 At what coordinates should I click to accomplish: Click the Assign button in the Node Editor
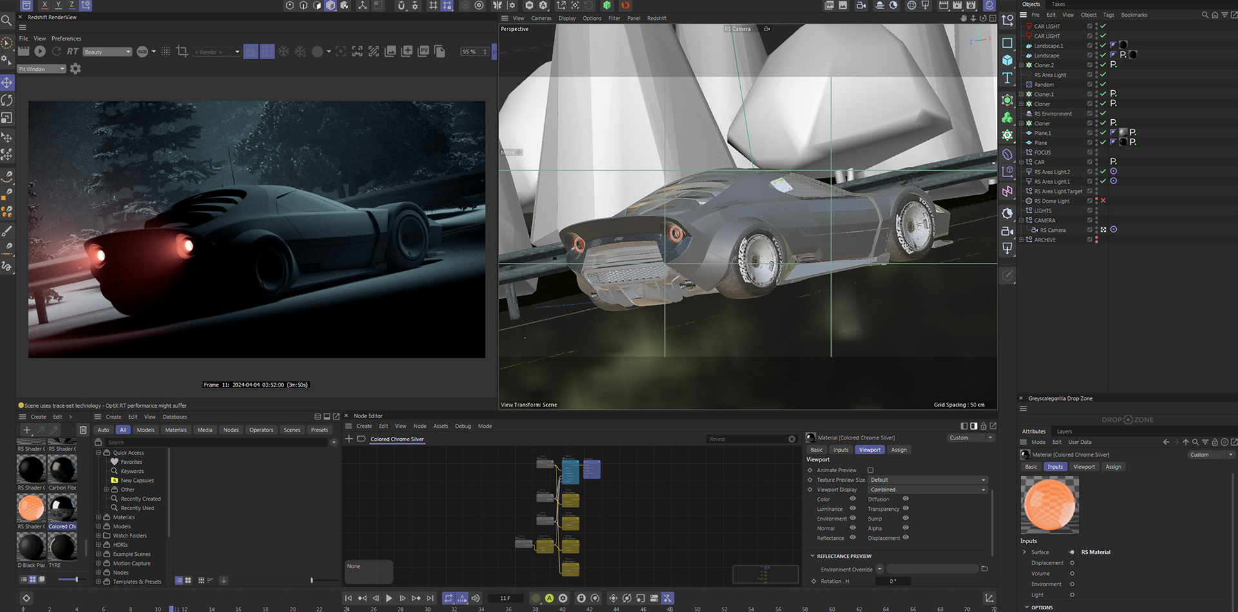point(899,450)
